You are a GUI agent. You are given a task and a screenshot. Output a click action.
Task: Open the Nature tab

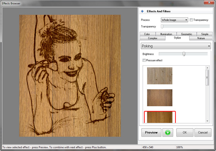coord(201,38)
